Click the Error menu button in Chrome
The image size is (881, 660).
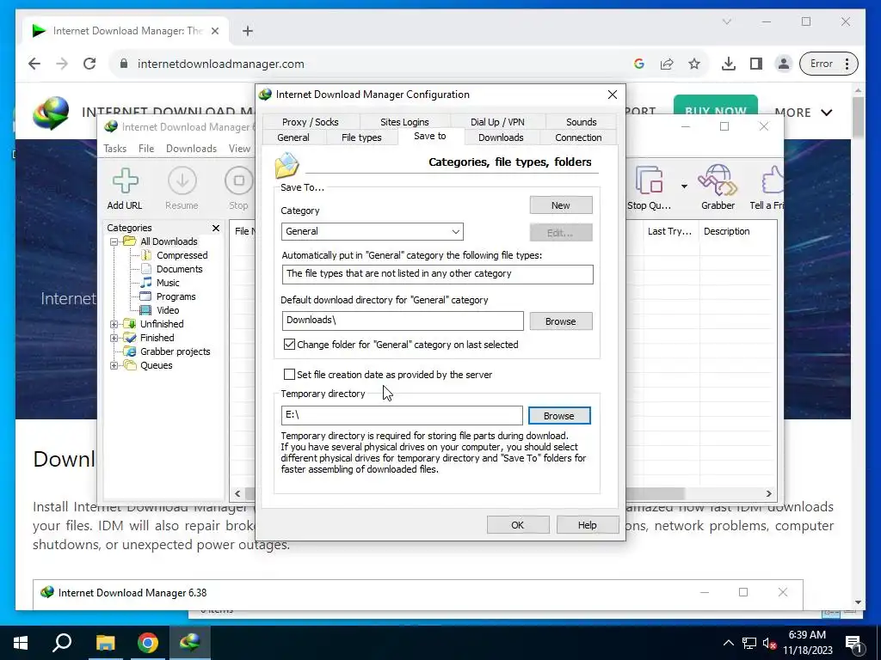(829, 64)
